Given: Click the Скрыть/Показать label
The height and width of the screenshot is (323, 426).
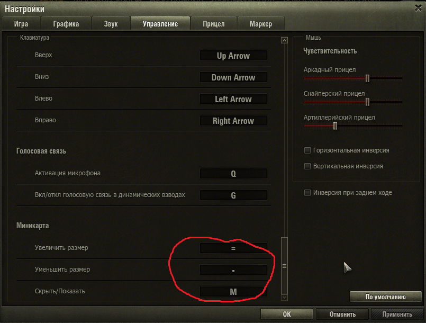Looking at the screenshot, I should click(x=60, y=291).
